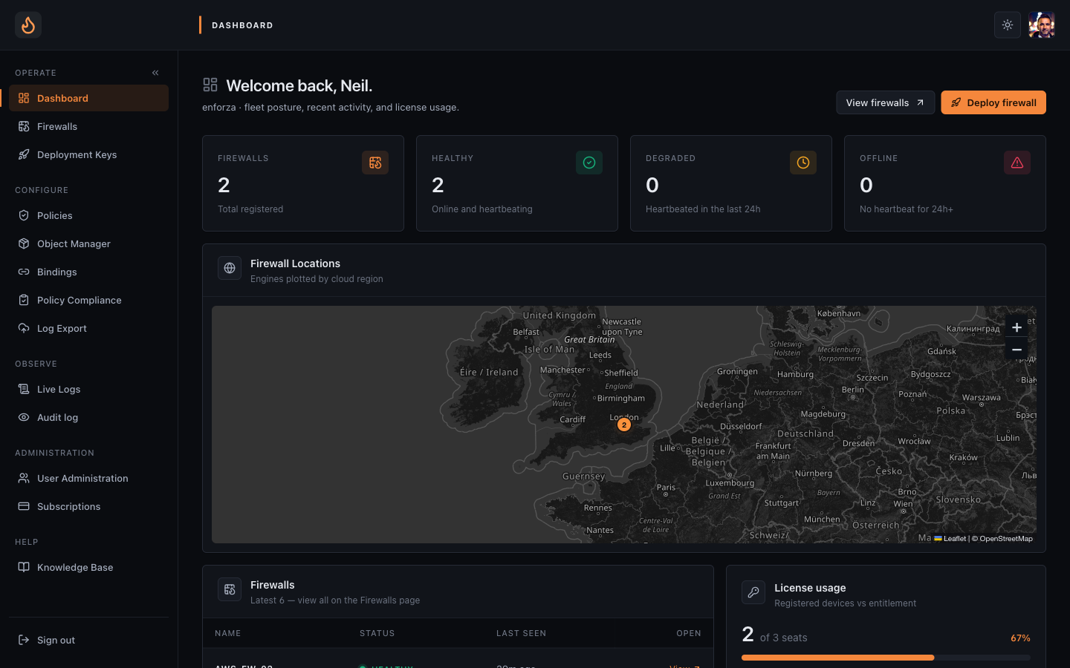Click the LAST SEEN column header
Image resolution: width=1070 pixels, height=668 pixels.
click(x=521, y=633)
